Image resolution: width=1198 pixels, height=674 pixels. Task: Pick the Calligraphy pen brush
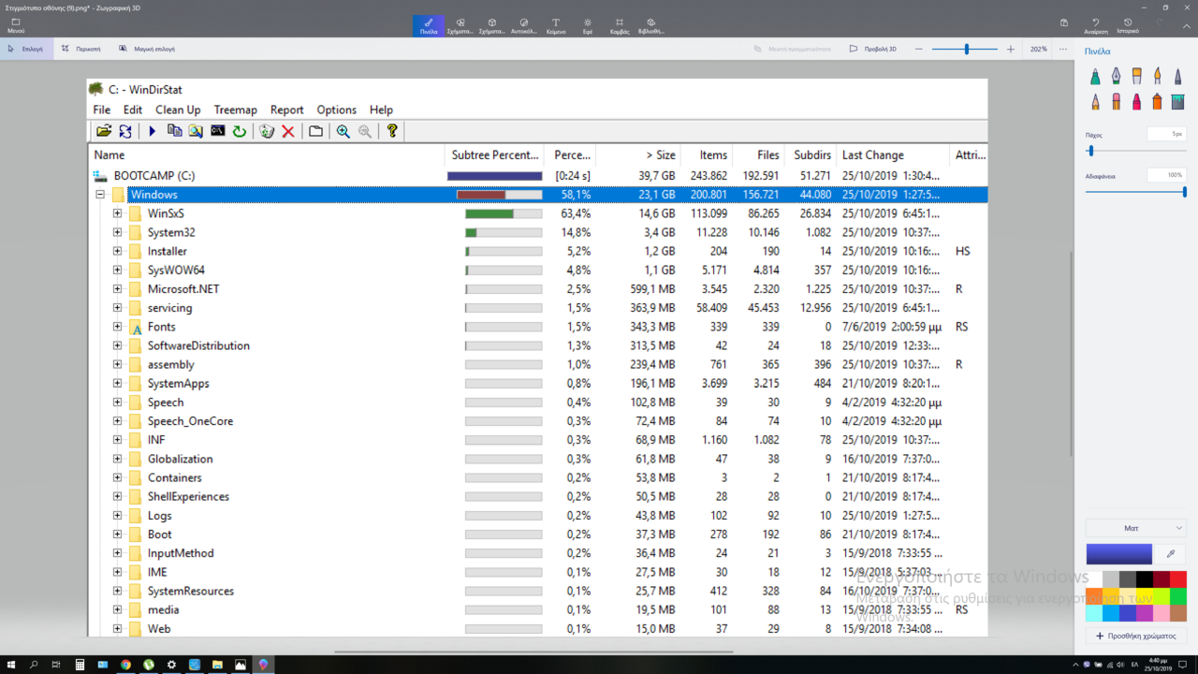point(1116,77)
